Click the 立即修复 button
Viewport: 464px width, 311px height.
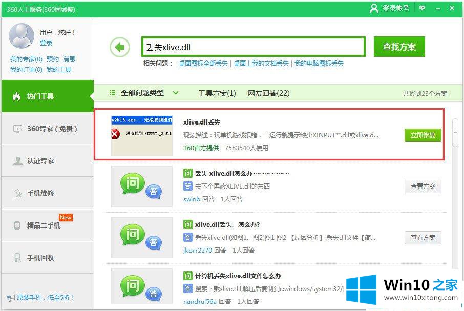(423, 135)
